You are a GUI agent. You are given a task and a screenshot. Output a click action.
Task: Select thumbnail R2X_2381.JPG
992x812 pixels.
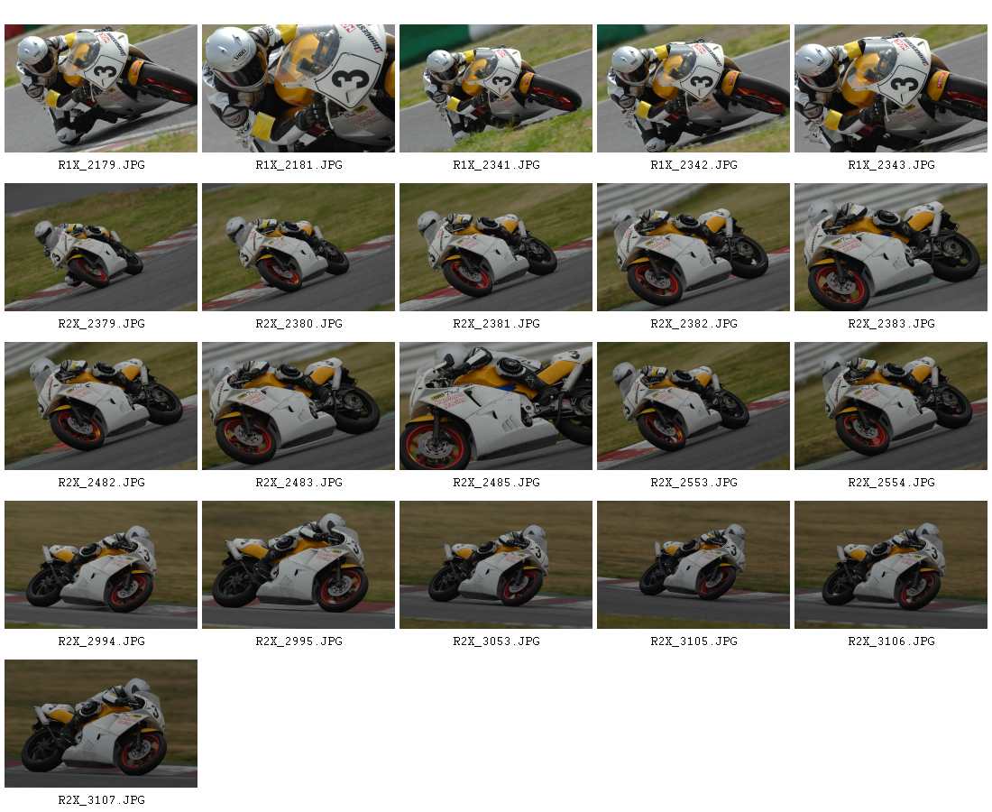point(496,247)
